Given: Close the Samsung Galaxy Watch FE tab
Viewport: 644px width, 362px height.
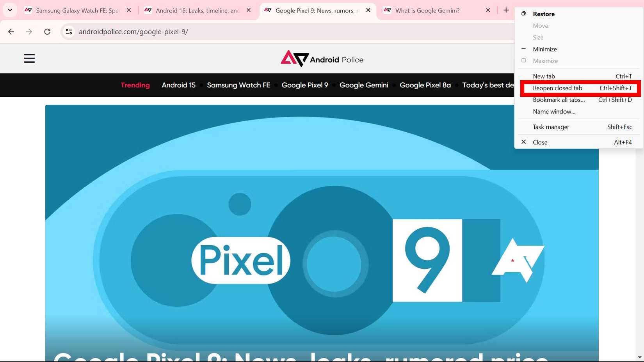Looking at the screenshot, I should coord(129,10).
